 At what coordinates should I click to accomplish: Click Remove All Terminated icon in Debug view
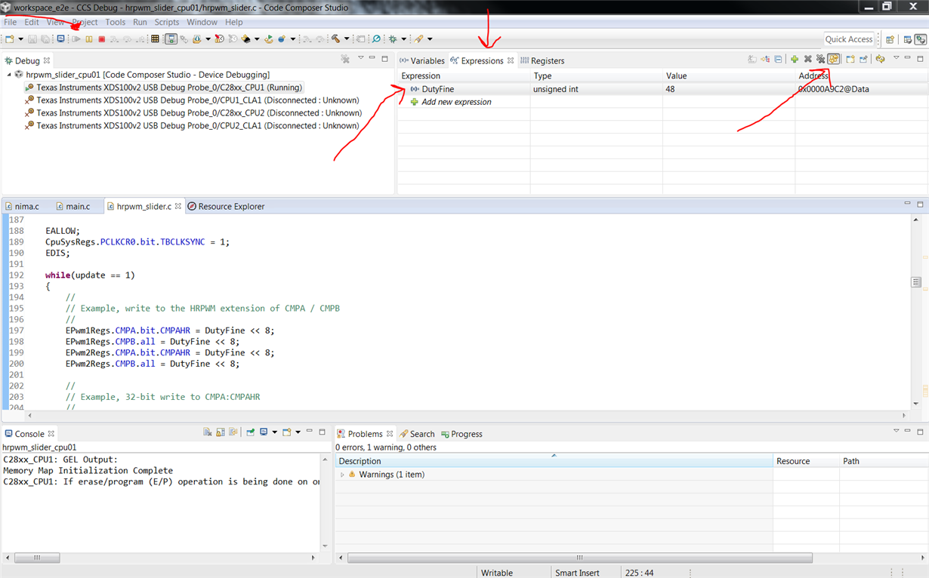[345, 59]
